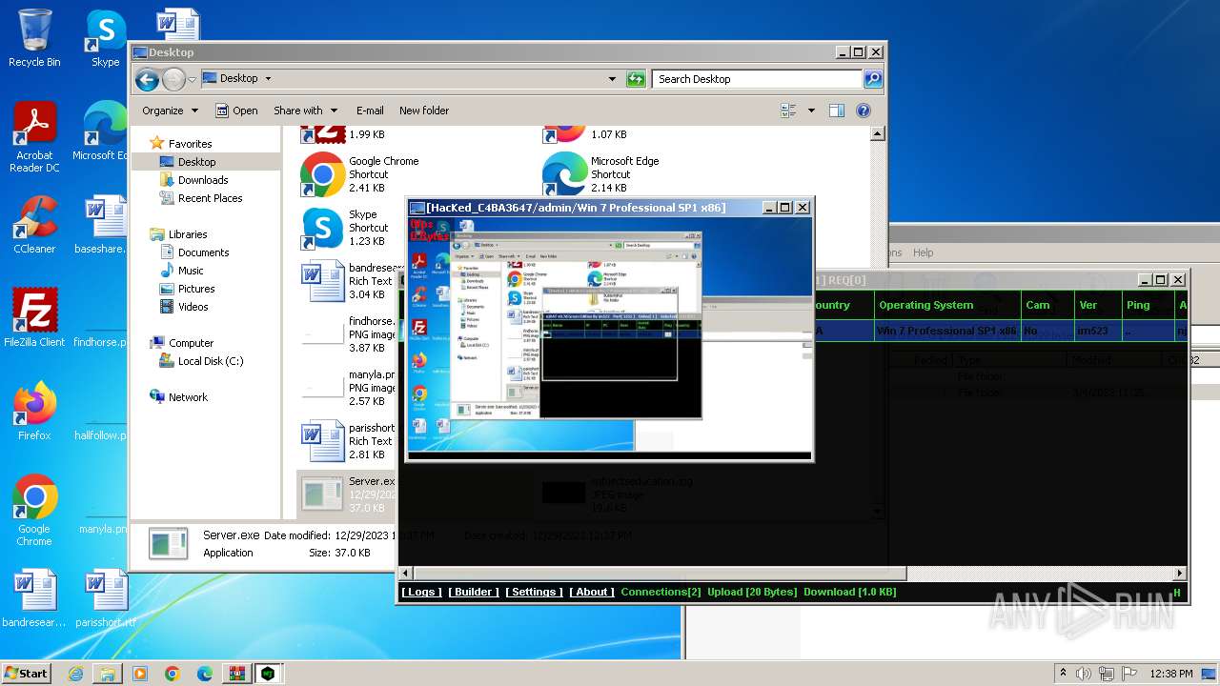Viewport: 1220px width, 686px height.
Task: Open Action Center flag tray icon
Action: 1130,674
